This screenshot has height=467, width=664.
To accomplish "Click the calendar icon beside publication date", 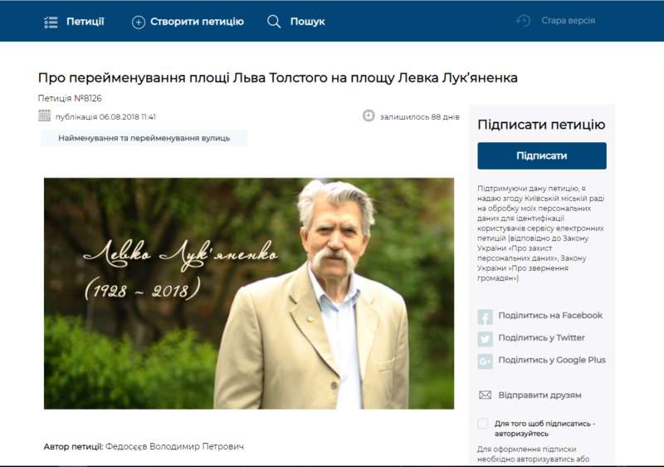I will 45,116.
